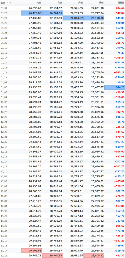Click the change value +44.62
The image size is (125, 258).
pos(120,132)
